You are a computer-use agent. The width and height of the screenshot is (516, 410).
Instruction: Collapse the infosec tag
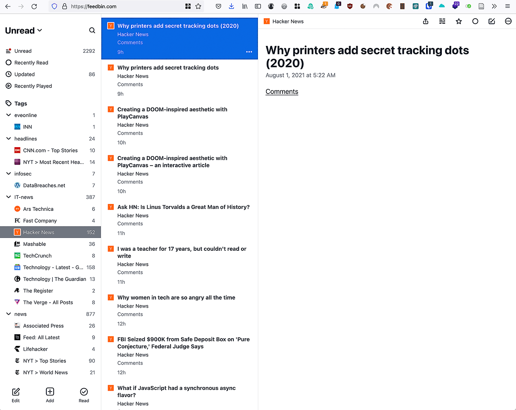(8, 174)
